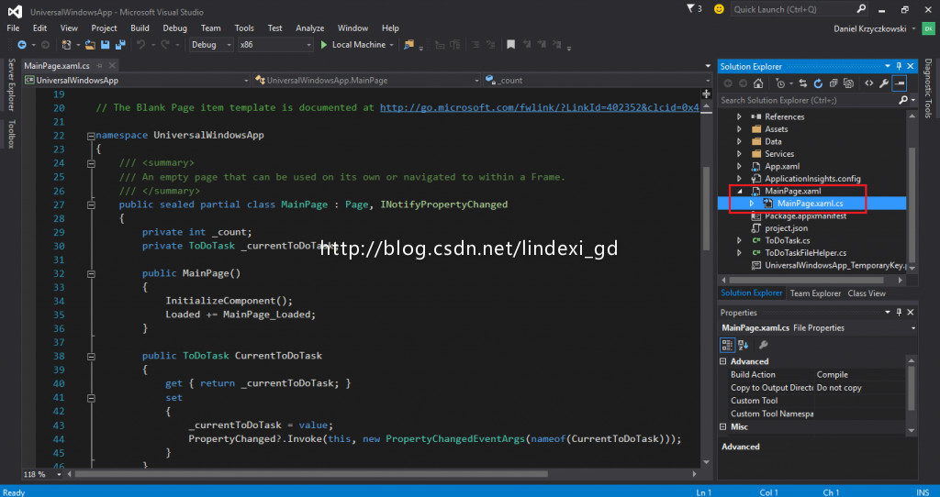This screenshot has width=940, height=497.
Task: Open Properties via wrench icon in Solution Explorer
Action: 884,83
